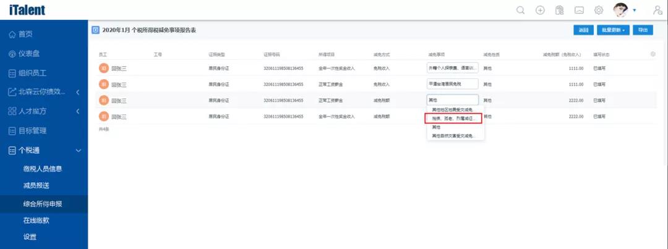Open table column settings gear icon
The width and height of the screenshot is (668, 249).
coord(653,54)
